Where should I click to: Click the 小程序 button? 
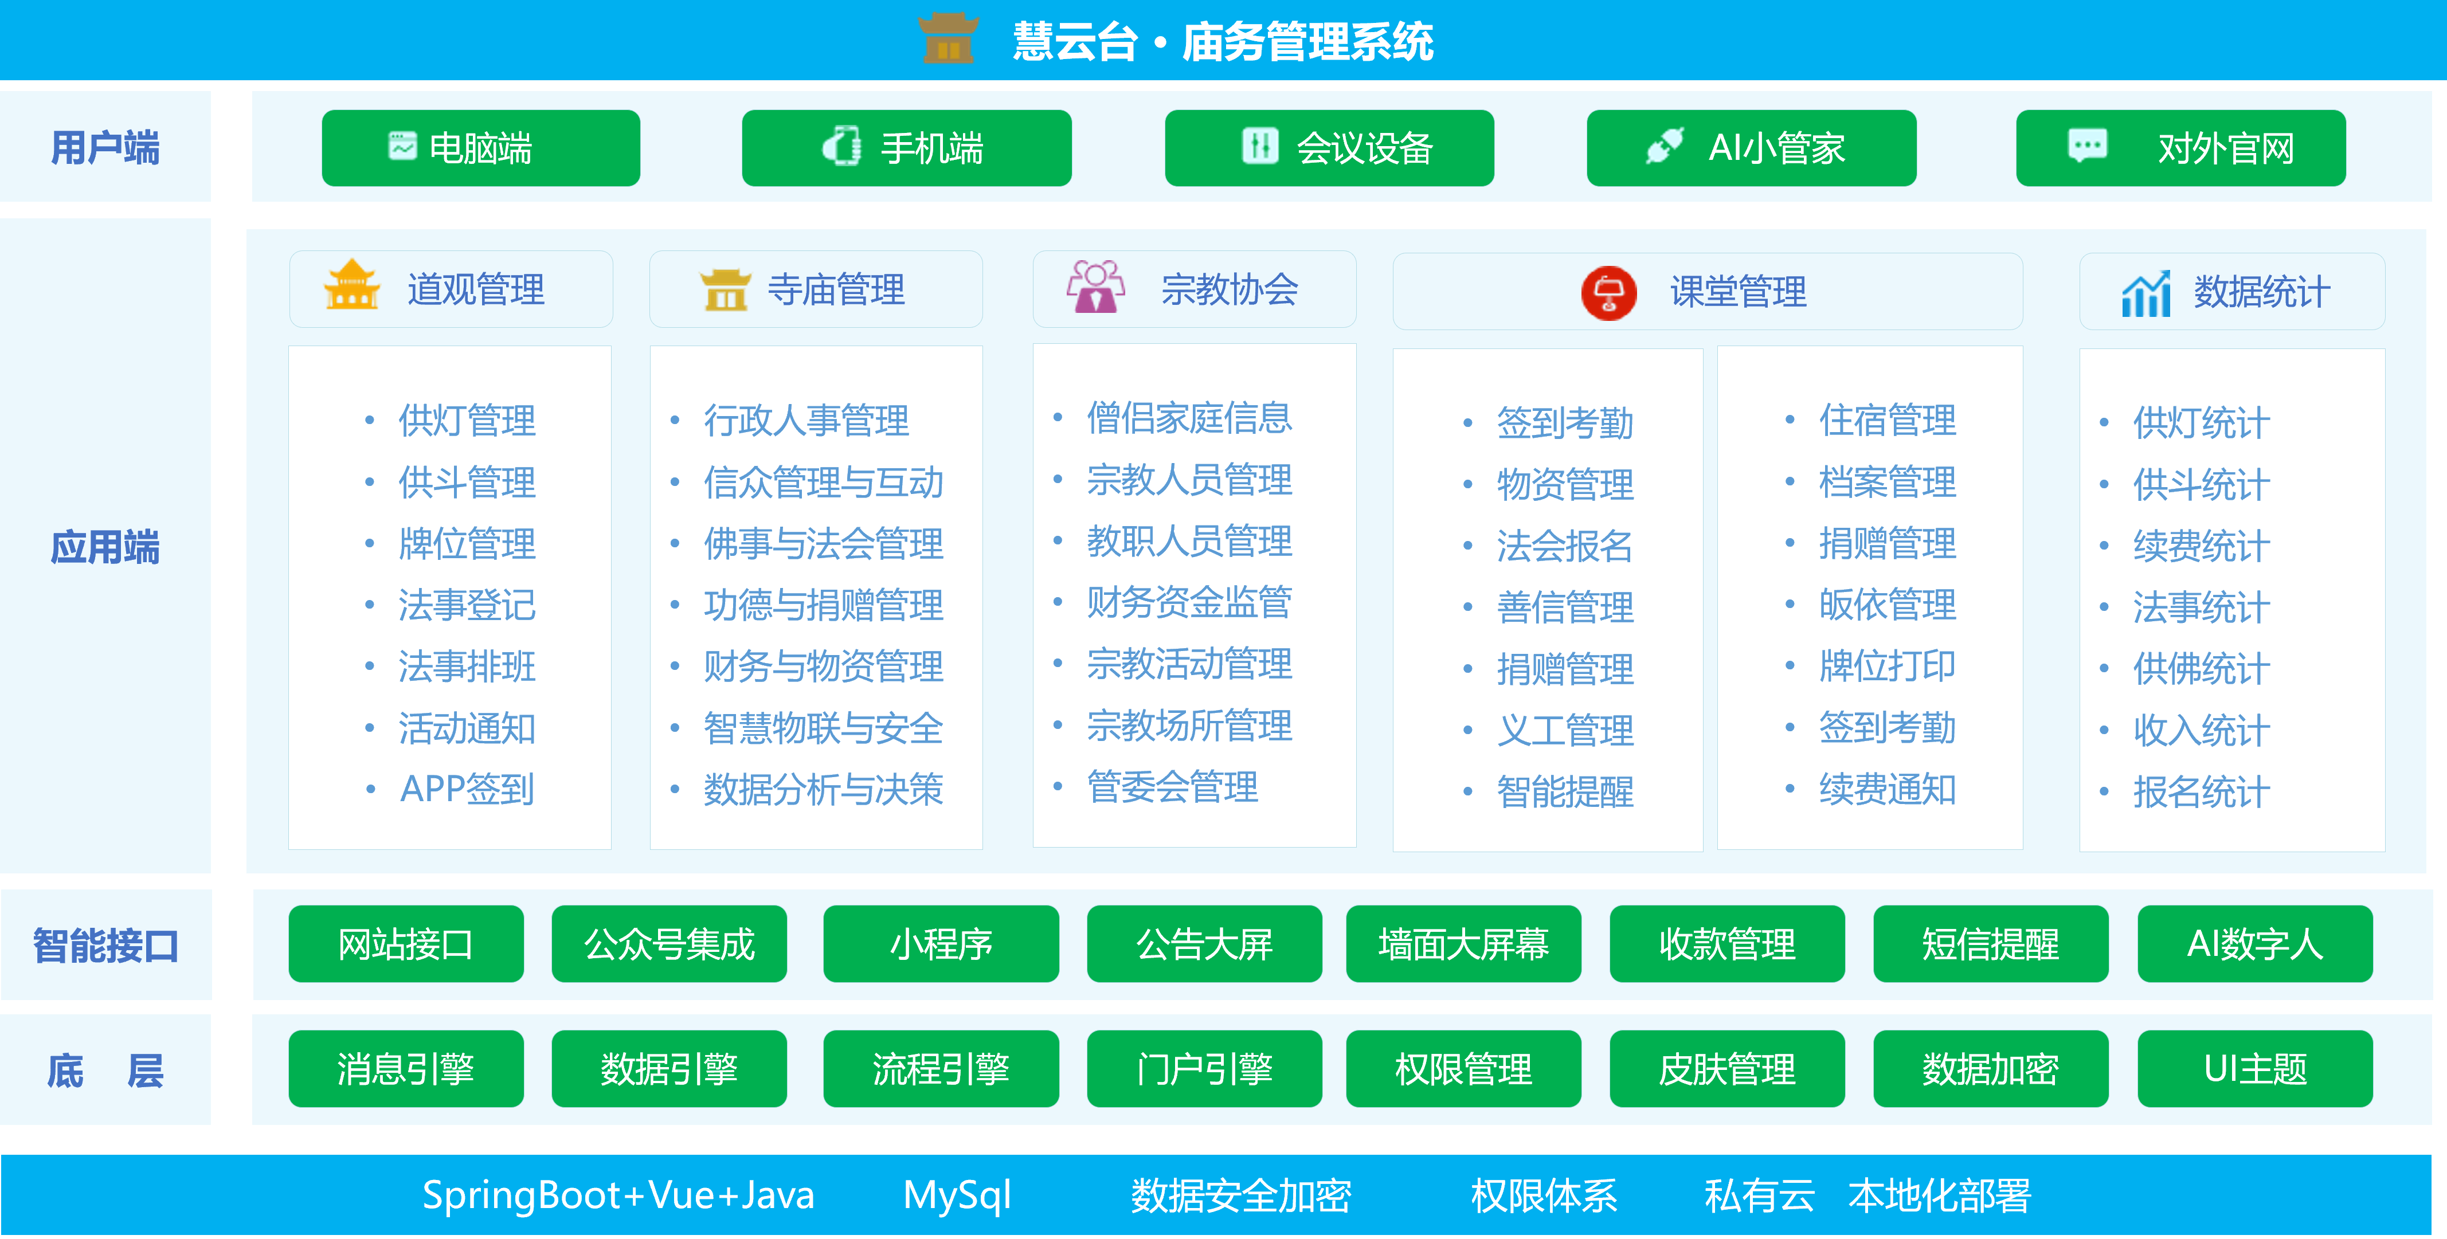(x=941, y=943)
